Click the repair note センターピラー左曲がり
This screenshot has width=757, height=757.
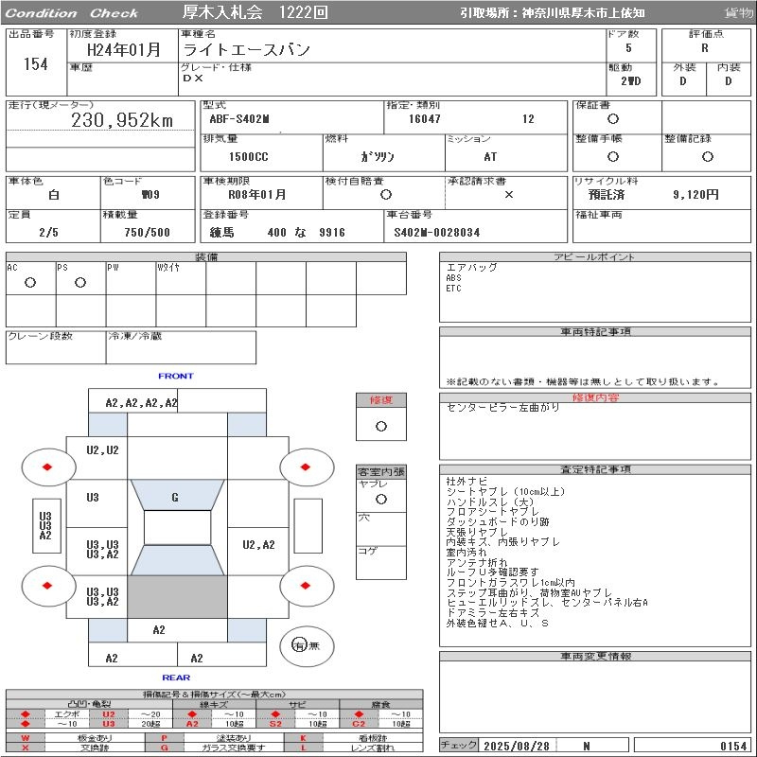[x=502, y=408]
